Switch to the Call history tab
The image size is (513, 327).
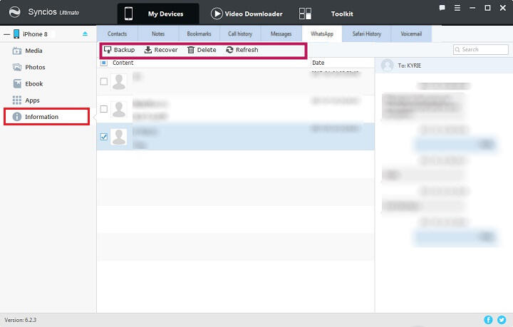coord(240,33)
